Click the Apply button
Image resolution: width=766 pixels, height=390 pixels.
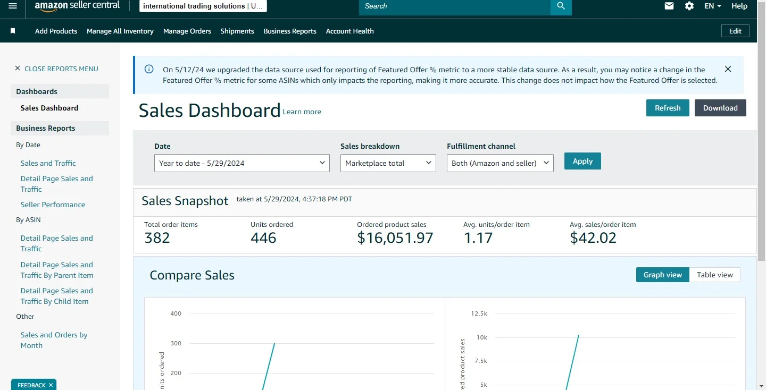582,161
